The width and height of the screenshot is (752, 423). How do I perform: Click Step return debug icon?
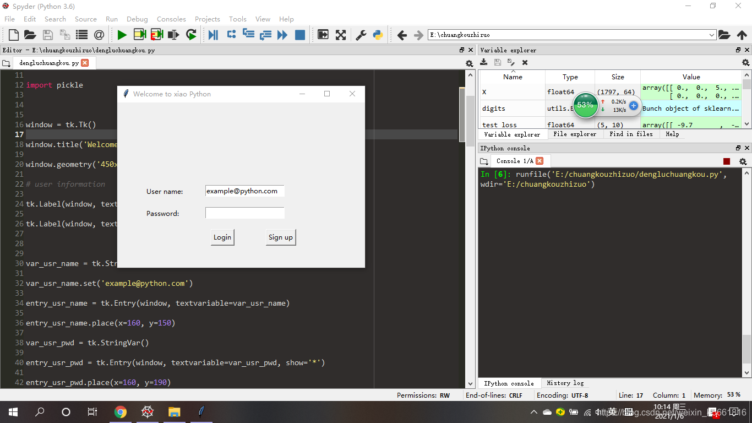(266, 35)
